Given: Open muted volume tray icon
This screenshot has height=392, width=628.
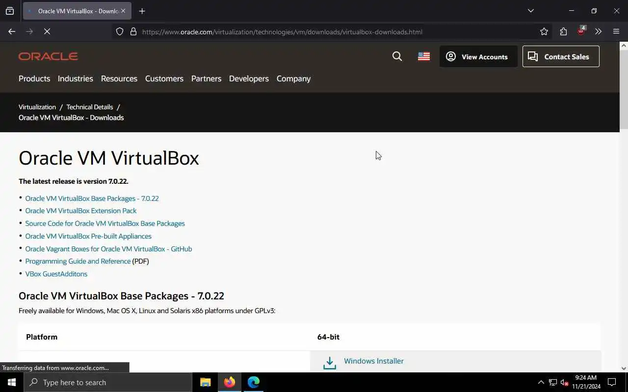Looking at the screenshot, I should point(565,382).
